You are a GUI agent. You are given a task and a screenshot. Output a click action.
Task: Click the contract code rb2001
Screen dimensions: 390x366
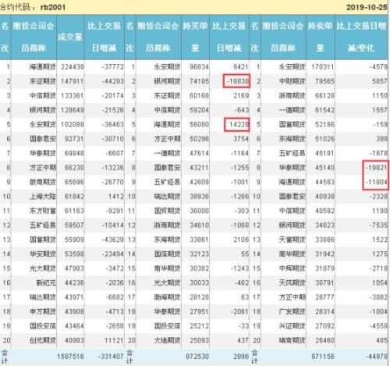(53, 7)
